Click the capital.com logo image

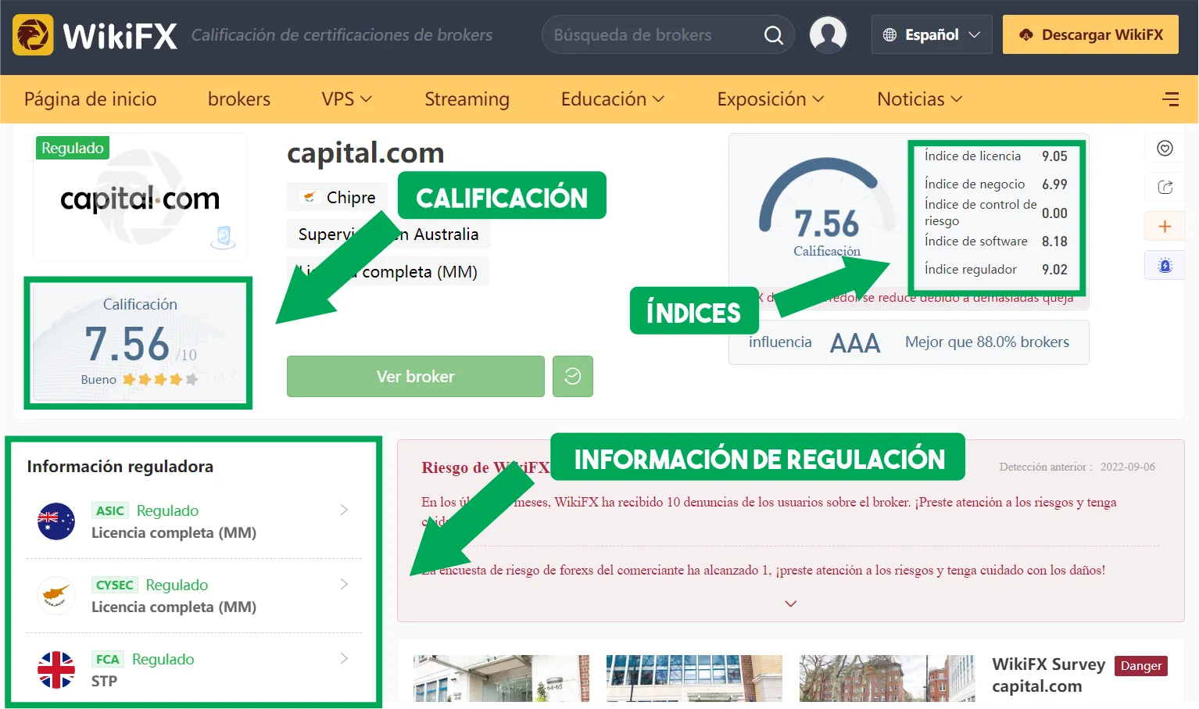pyautogui.click(x=140, y=199)
